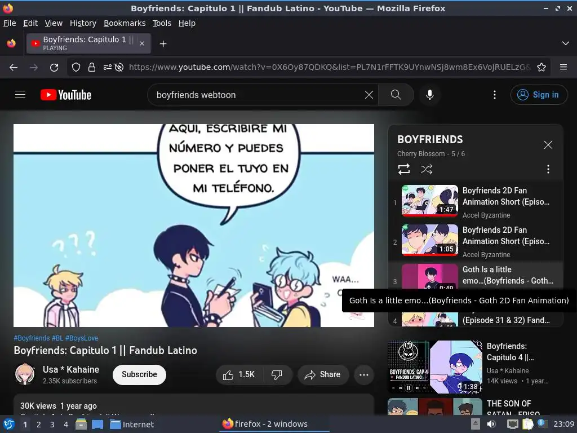Like the video with thumbs-up button
Image resolution: width=577 pixels, height=433 pixels.
[239, 375]
